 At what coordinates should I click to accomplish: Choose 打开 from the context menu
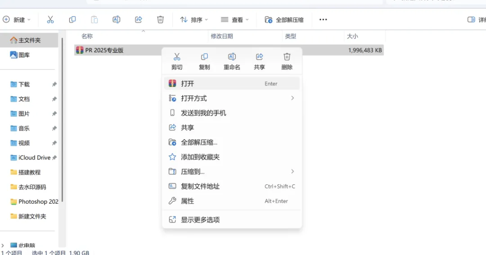pyautogui.click(x=232, y=84)
